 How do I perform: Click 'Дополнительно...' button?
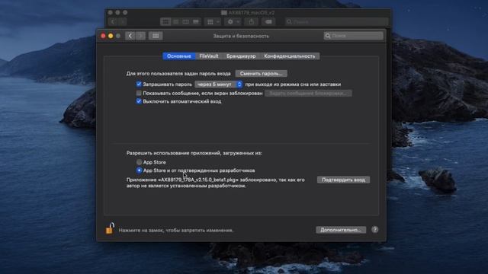[x=341, y=230]
